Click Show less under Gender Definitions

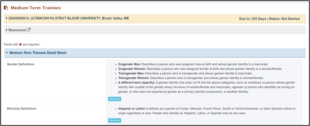click(x=115, y=99)
